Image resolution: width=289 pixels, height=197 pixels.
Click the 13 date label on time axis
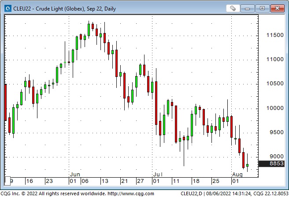pos(105,181)
